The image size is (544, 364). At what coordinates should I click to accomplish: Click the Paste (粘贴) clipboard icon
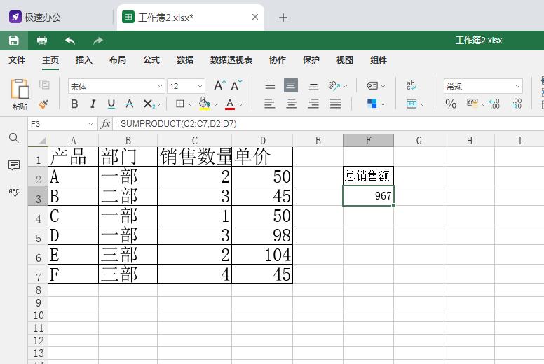[20, 89]
